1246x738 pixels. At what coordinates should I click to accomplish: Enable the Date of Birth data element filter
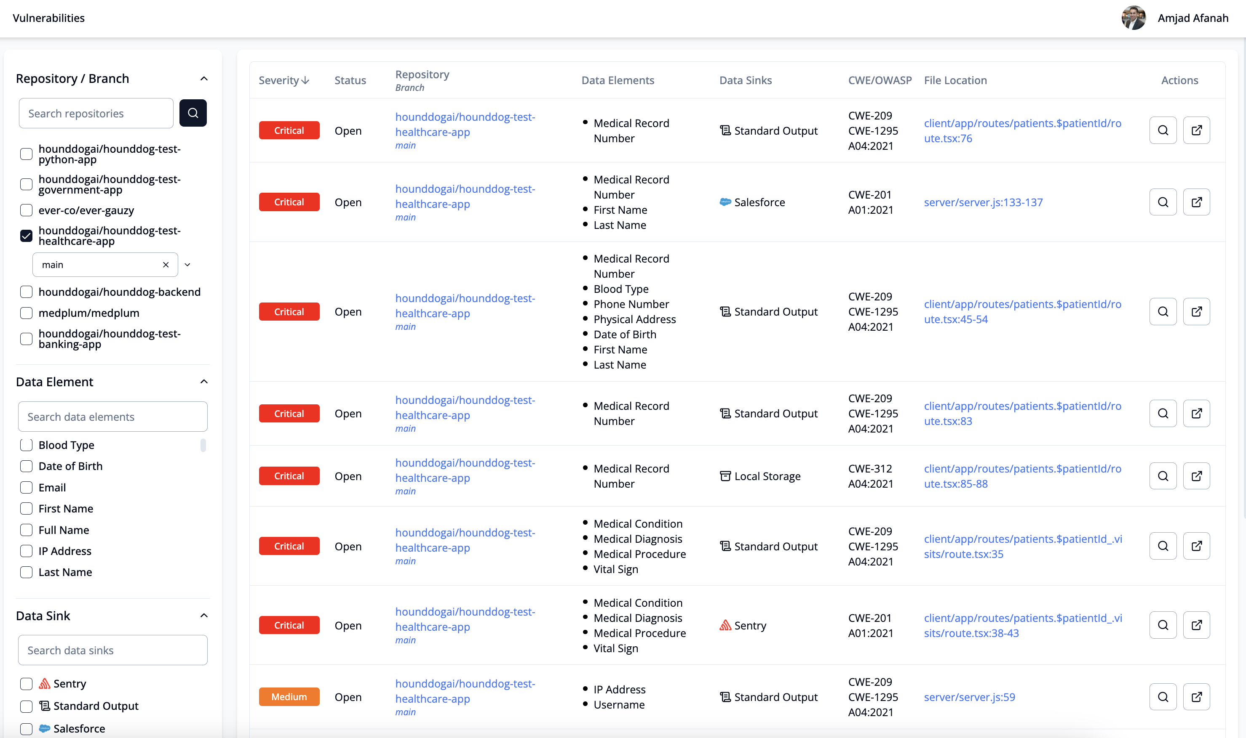(x=27, y=466)
